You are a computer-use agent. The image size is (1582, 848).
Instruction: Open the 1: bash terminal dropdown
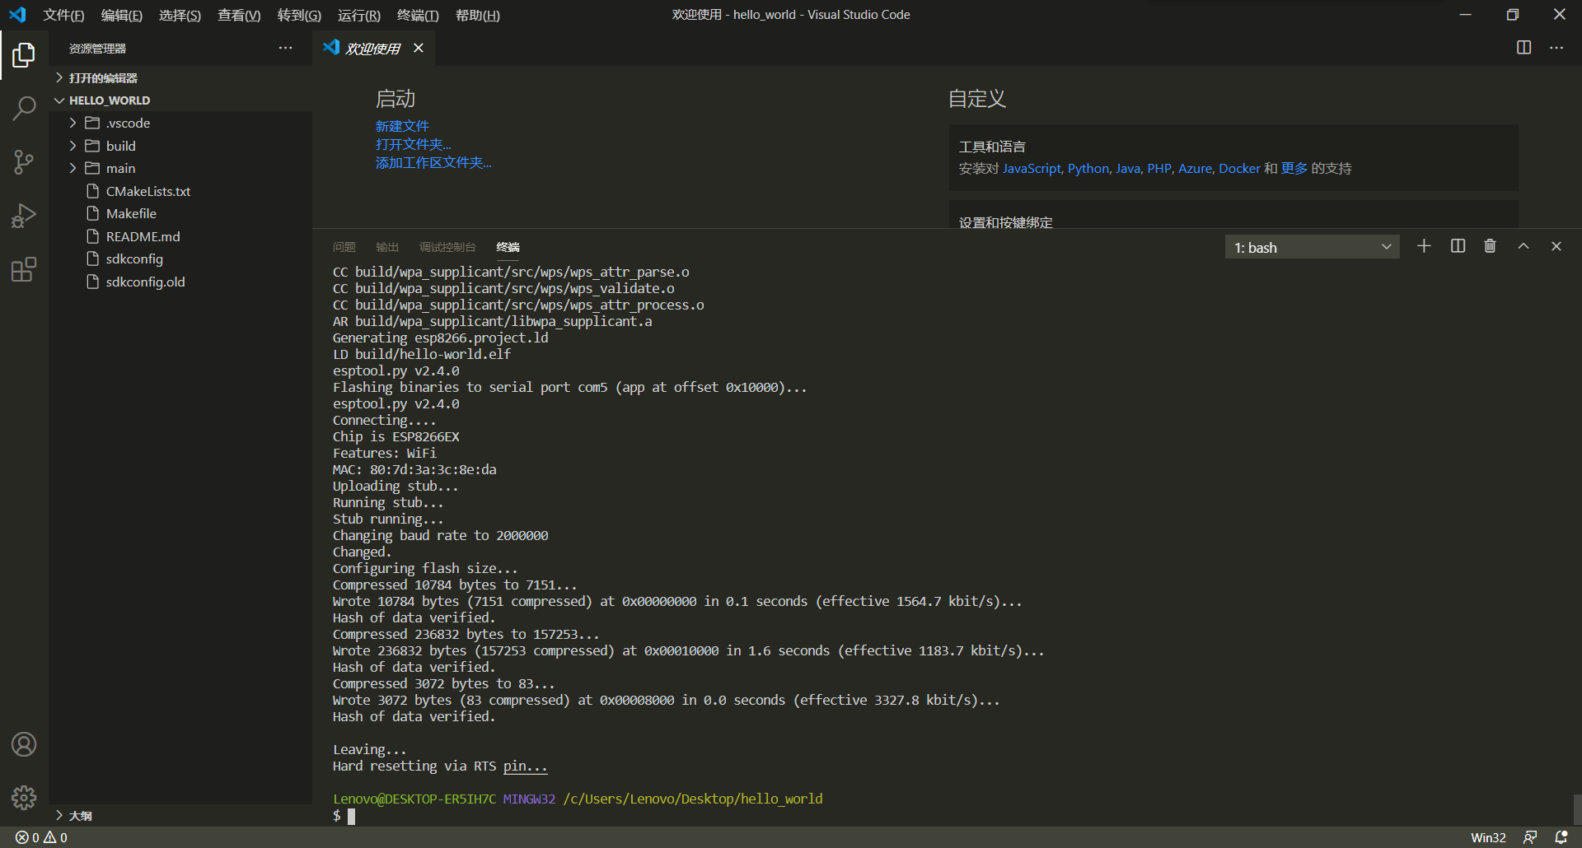1312,247
